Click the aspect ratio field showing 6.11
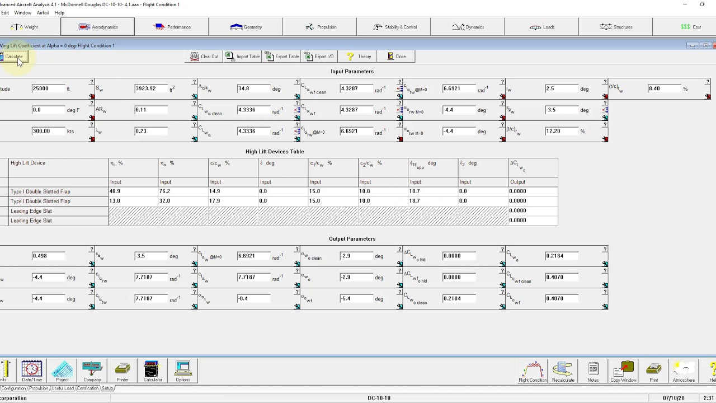 (151, 110)
